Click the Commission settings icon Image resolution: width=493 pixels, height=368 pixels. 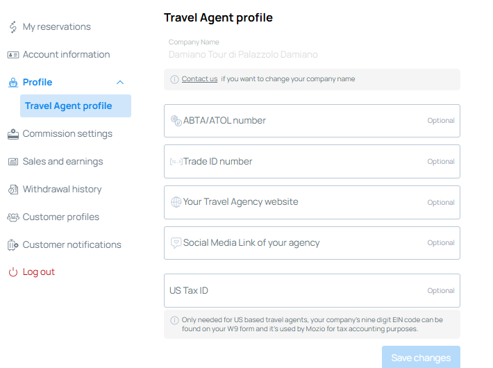13,134
